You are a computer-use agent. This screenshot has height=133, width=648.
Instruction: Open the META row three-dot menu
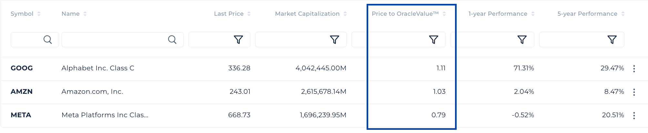coord(634,116)
